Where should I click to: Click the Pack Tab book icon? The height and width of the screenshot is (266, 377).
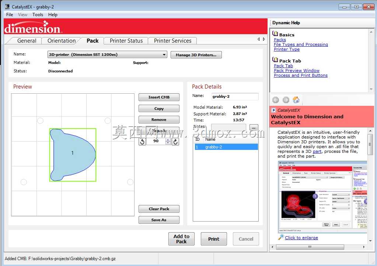[275, 60]
